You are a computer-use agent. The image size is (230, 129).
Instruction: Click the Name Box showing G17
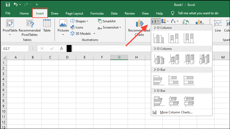(x=15, y=48)
